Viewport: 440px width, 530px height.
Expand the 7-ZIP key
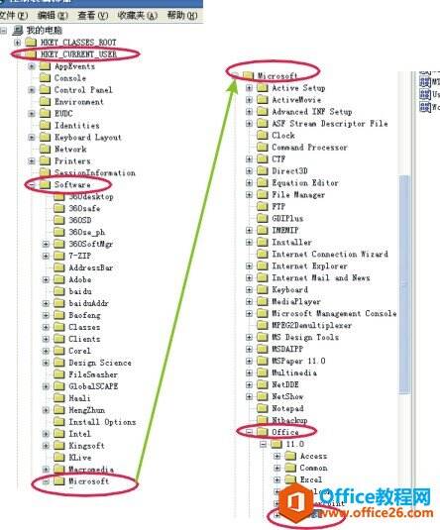point(46,256)
